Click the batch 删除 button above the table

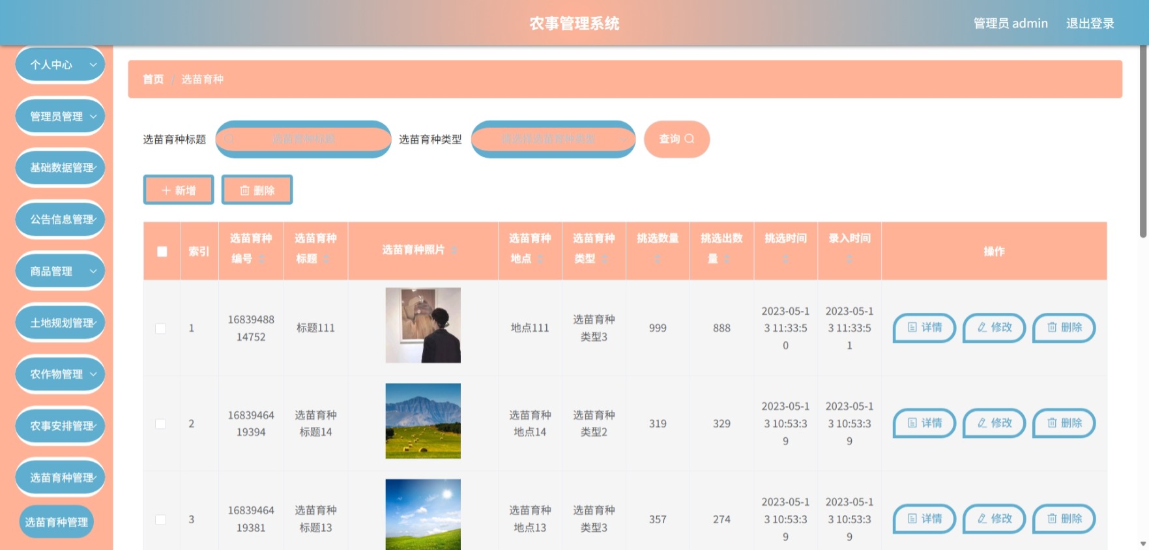click(x=257, y=190)
